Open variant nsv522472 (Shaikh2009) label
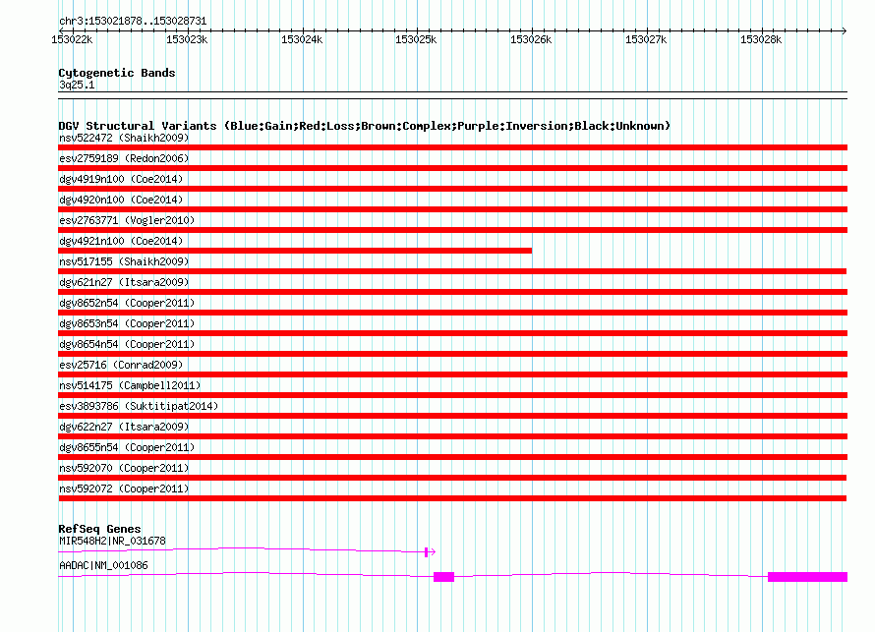 click(x=124, y=138)
